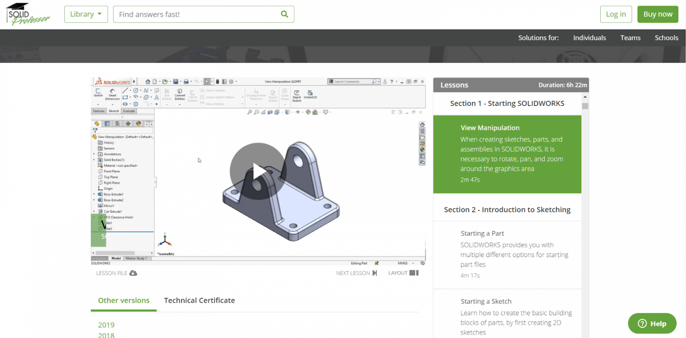Select the Smart Dimension tool
The height and width of the screenshot is (338, 686).
tap(112, 94)
